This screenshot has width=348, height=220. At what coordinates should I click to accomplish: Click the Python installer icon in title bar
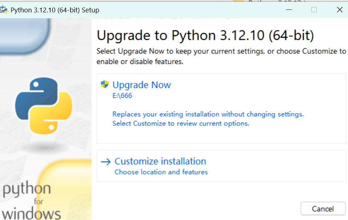click(x=4, y=10)
